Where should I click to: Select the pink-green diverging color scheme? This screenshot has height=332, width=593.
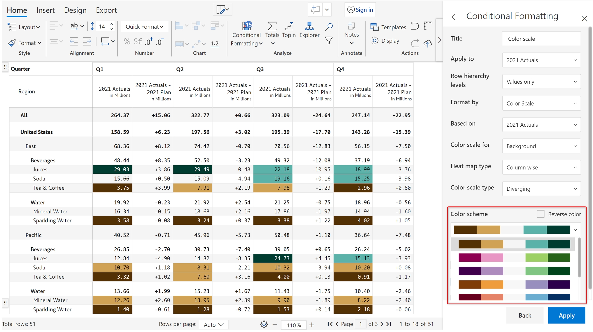coord(514,258)
